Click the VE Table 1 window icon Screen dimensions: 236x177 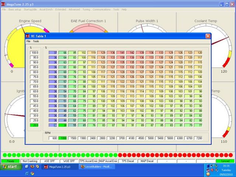[x=28, y=36]
